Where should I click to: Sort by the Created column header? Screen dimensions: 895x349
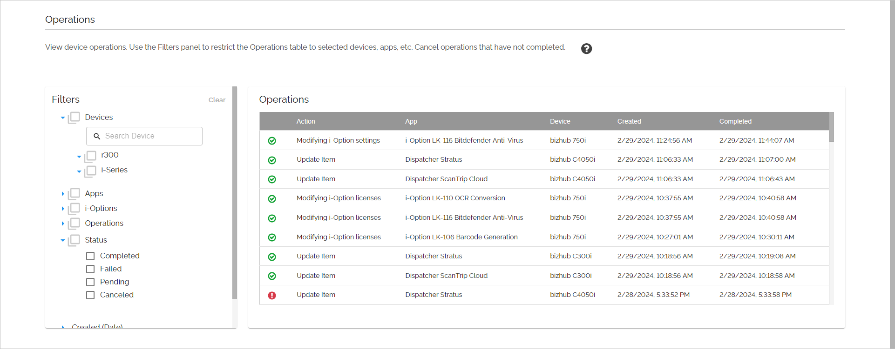[x=629, y=121]
